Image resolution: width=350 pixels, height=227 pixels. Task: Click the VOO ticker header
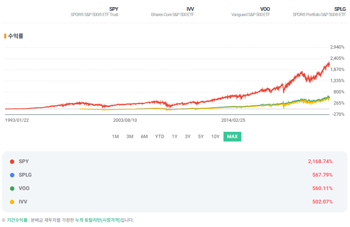point(265,9)
